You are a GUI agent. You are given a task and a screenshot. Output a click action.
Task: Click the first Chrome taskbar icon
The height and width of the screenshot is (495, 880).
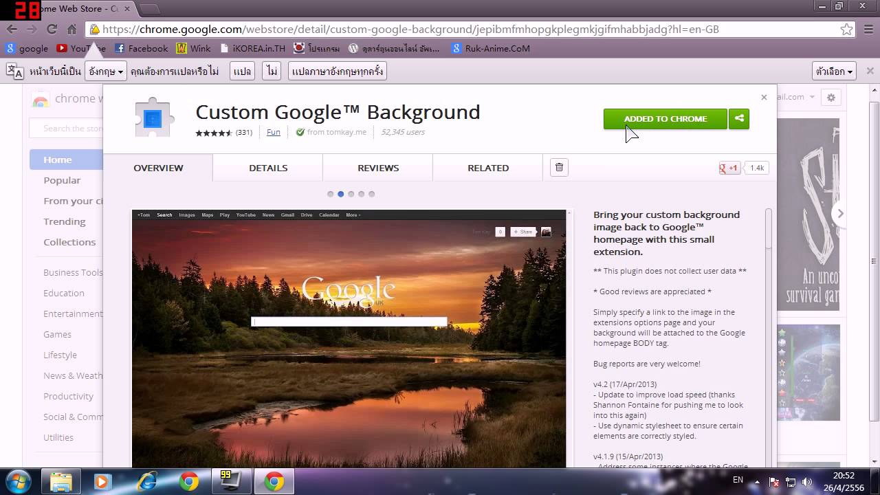[x=189, y=481]
